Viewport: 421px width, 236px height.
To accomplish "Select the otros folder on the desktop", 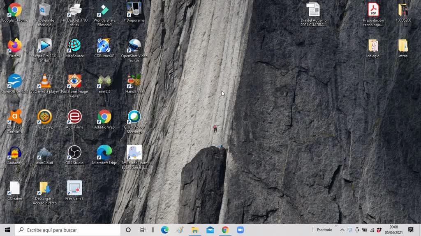I will coord(403,48).
